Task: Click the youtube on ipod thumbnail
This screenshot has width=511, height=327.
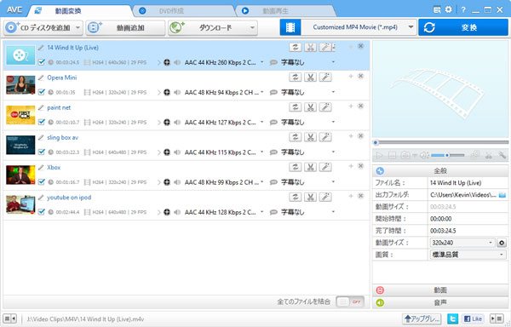Action: coord(20,204)
